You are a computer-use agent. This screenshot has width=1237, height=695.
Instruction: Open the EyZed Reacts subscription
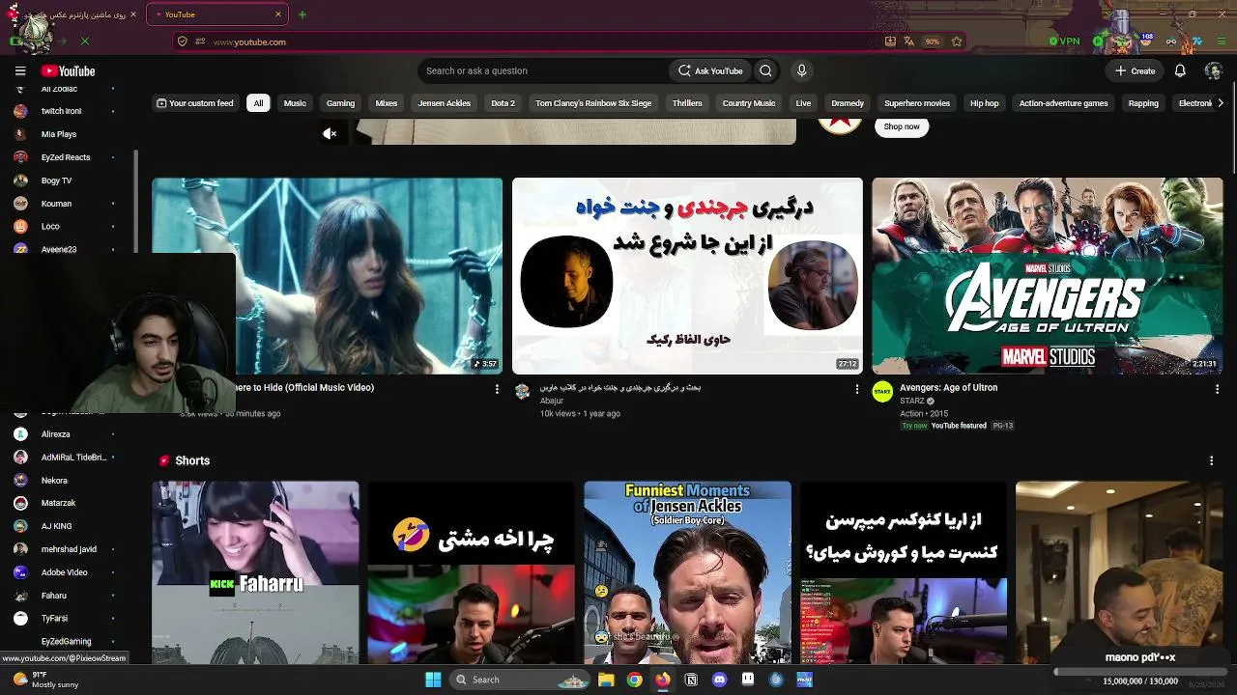66,157
